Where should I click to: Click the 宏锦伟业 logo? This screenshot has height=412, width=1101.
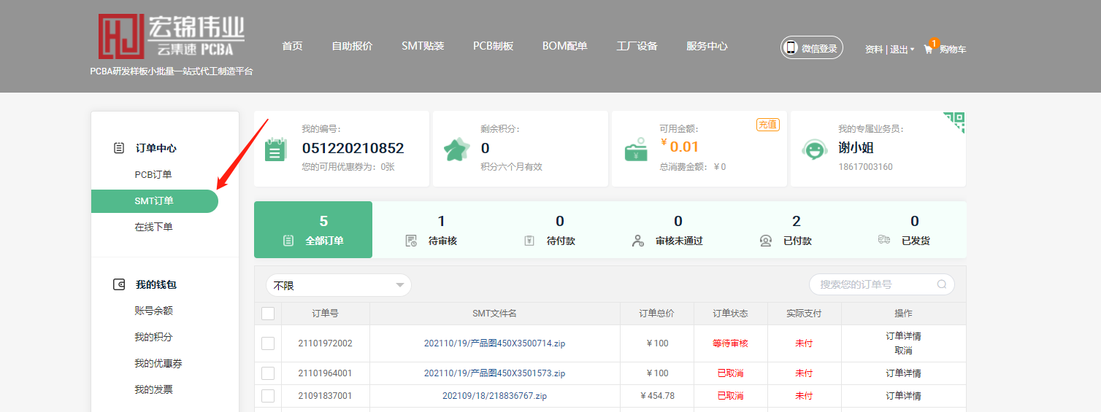tap(172, 36)
